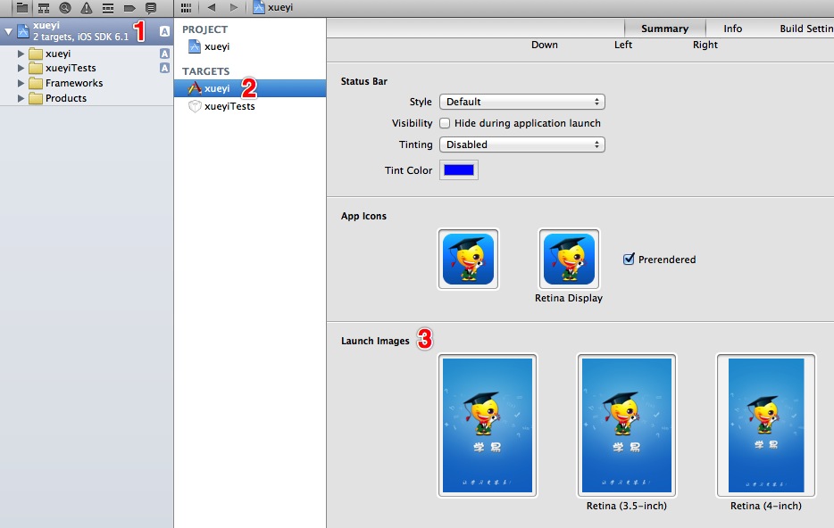Click the source control badge on xueyi folder
The height and width of the screenshot is (528, 834).
tap(165, 54)
